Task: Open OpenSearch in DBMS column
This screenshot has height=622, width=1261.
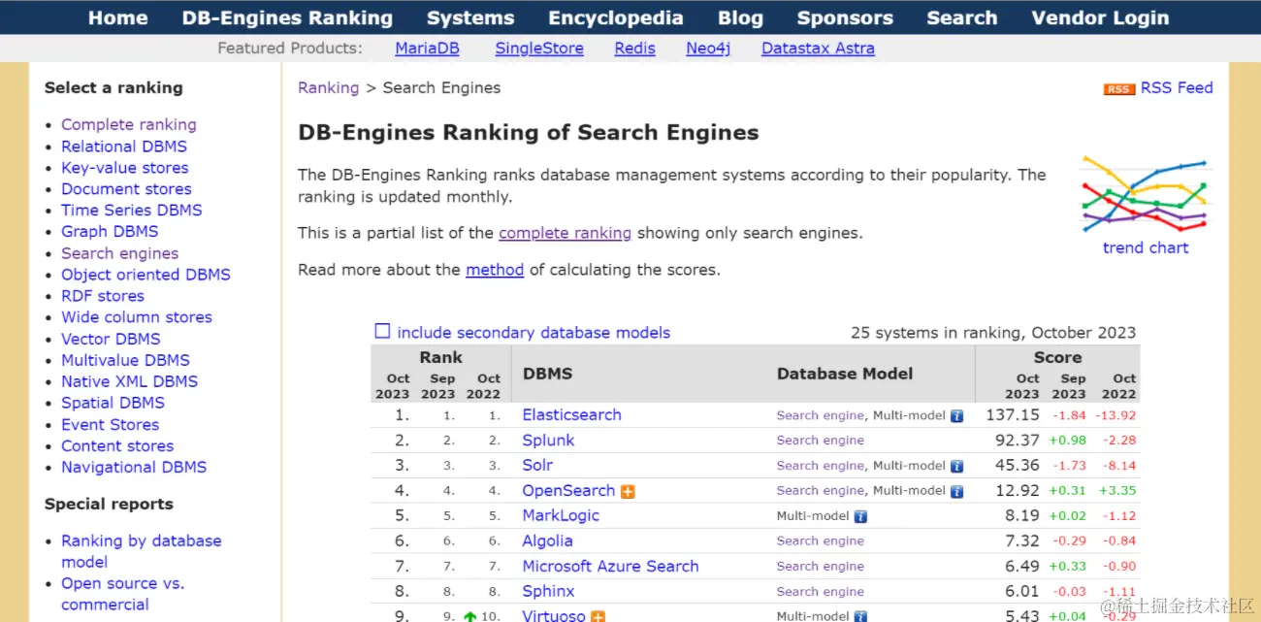Action: tap(568, 490)
